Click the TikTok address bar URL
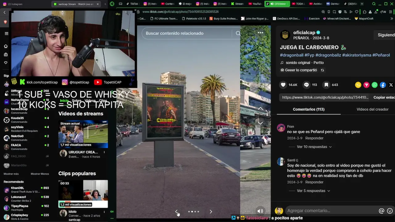 [181, 12]
